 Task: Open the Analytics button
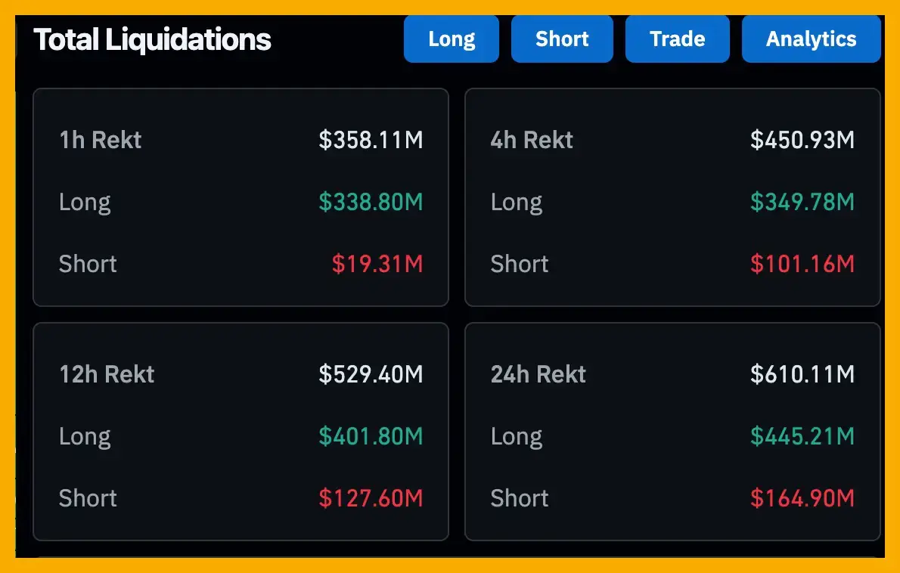[811, 39]
